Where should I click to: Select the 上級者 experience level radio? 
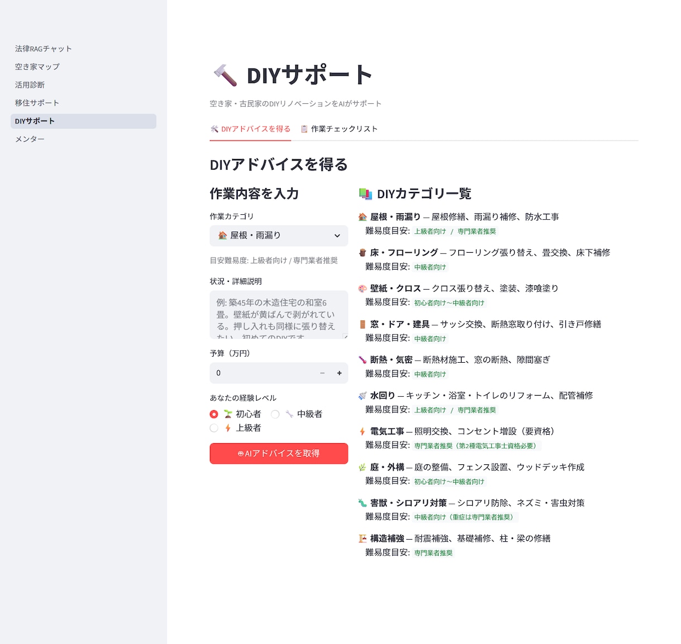click(x=214, y=428)
